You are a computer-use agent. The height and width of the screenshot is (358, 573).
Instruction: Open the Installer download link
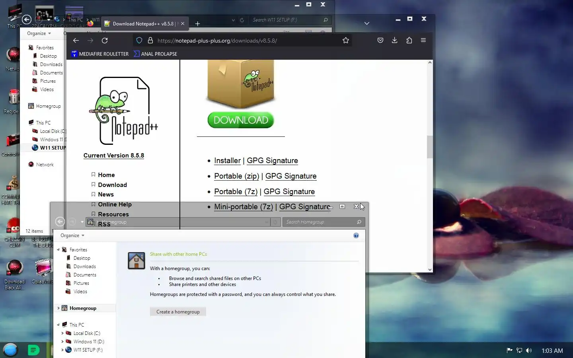227,161
